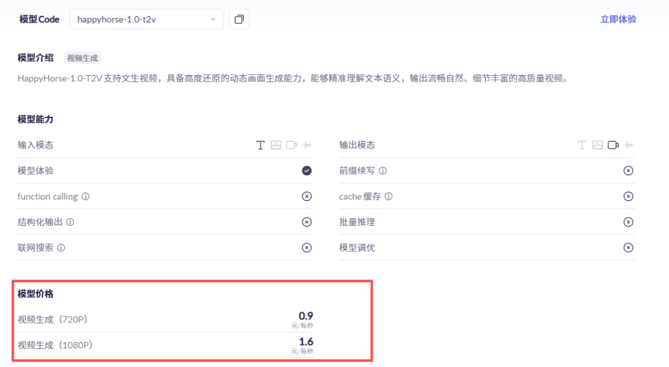
Task: Click the 1.6 price value
Action: [306, 341]
